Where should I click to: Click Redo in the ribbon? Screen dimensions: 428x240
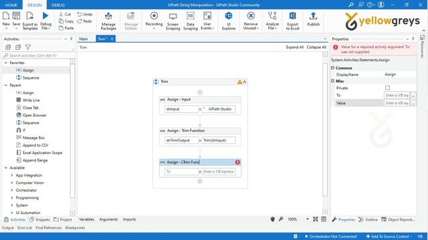coord(84,21)
